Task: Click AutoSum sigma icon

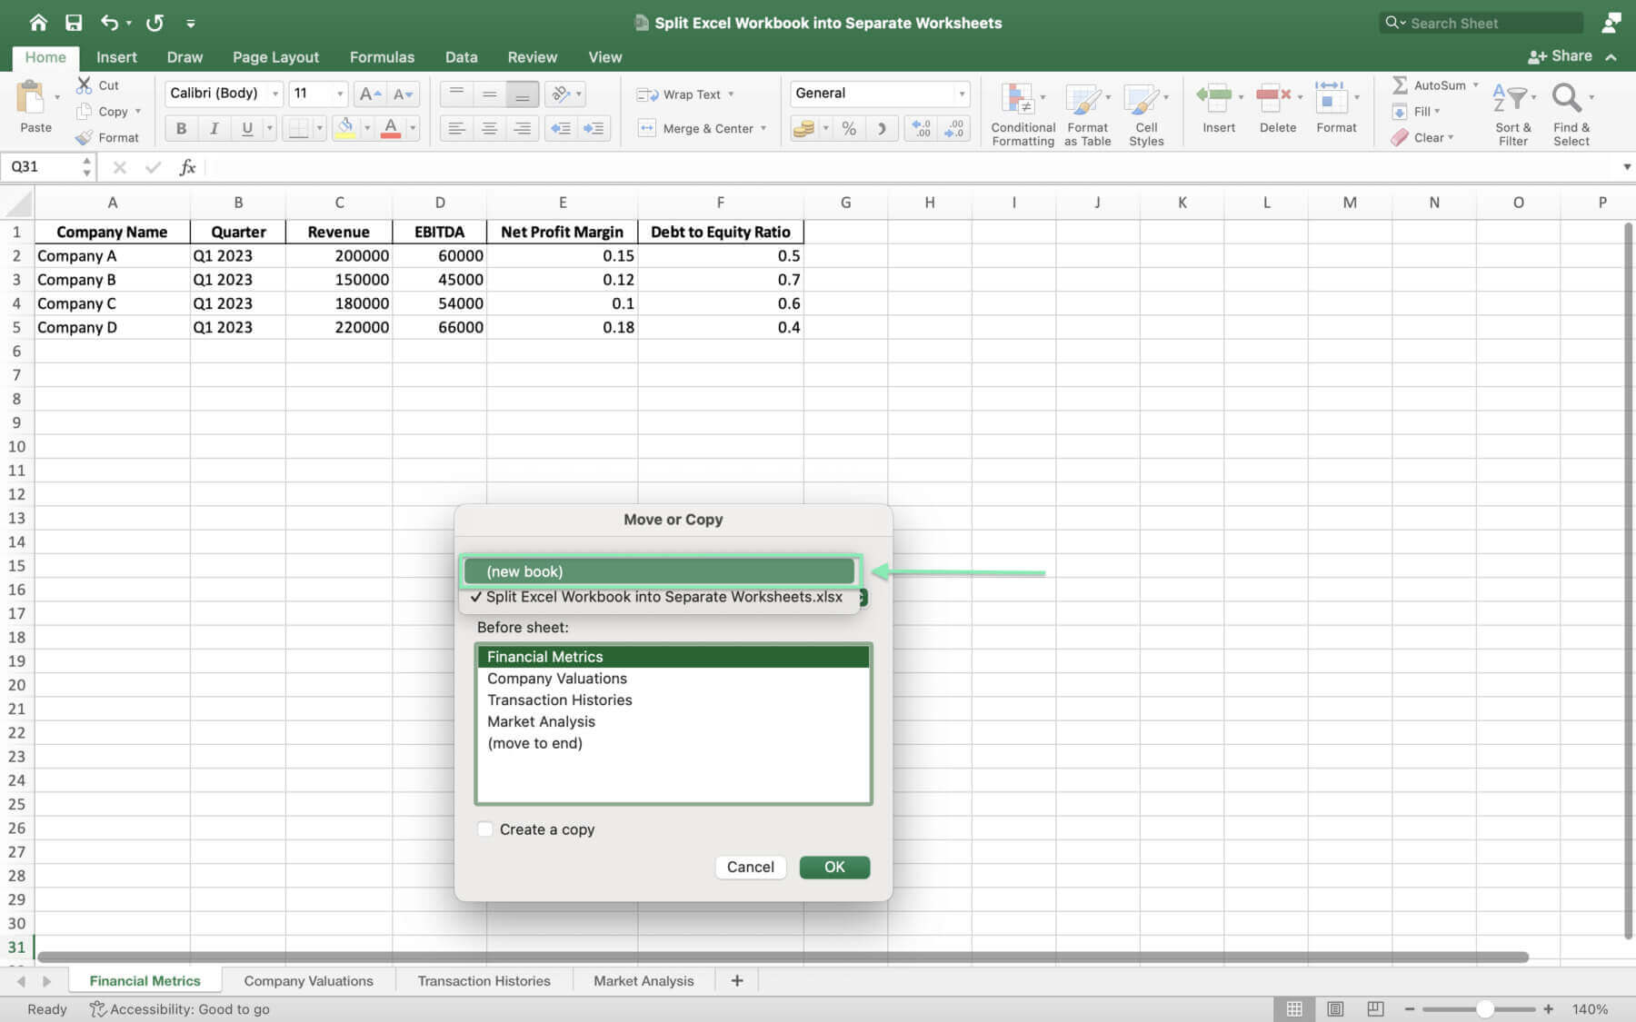Action: (x=1400, y=84)
